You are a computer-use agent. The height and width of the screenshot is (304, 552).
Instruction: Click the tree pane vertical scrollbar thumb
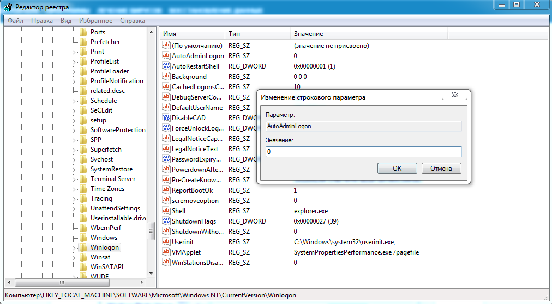(152, 230)
